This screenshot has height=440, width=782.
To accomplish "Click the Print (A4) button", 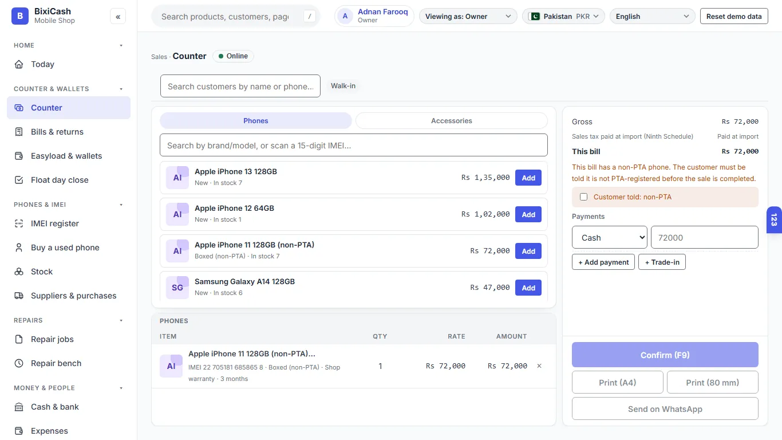I will click(x=618, y=382).
